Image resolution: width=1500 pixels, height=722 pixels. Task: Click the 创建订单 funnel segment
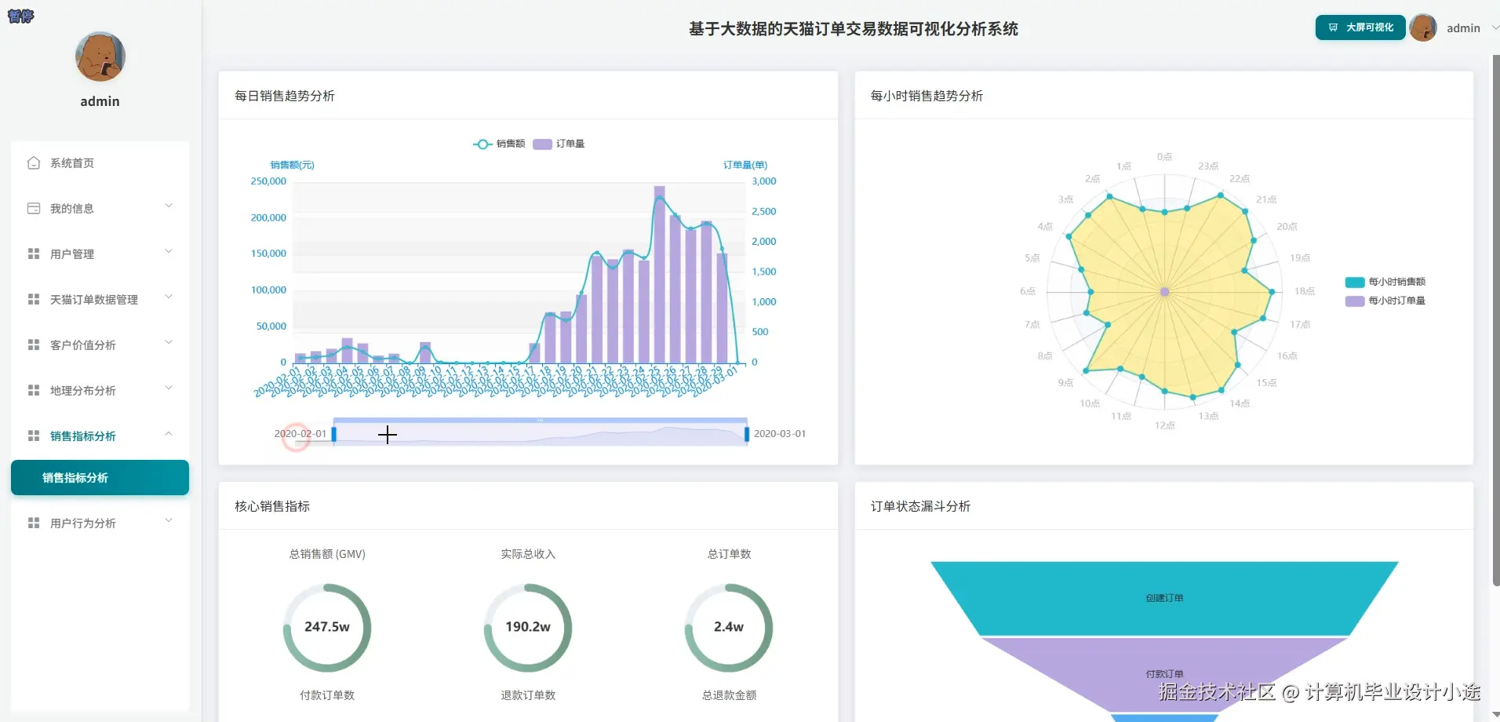pyautogui.click(x=1164, y=598)
